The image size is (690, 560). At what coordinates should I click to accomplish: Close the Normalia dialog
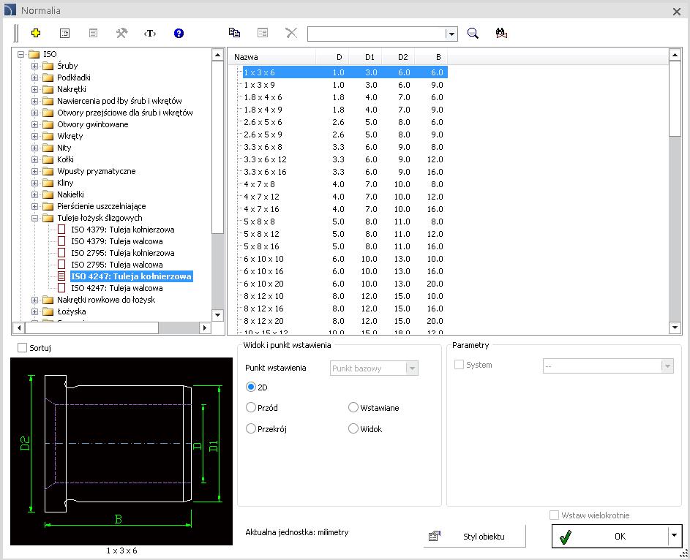click(677, 12)
